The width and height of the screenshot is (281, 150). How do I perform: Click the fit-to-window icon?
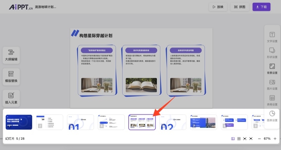coord(244,139)
